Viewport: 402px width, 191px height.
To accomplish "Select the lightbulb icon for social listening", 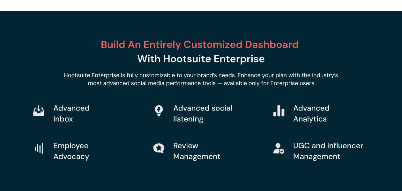I will click(x=159, y=111).
